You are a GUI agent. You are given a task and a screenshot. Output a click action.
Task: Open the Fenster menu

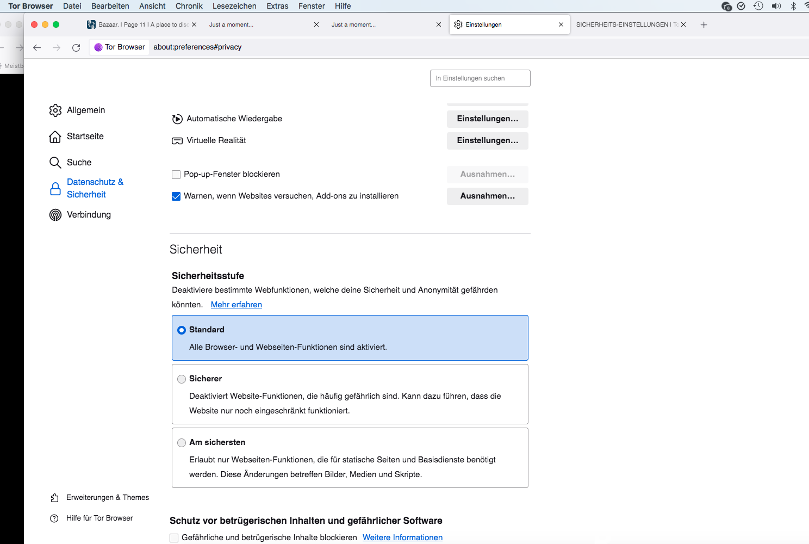click(x=312, y=6)
